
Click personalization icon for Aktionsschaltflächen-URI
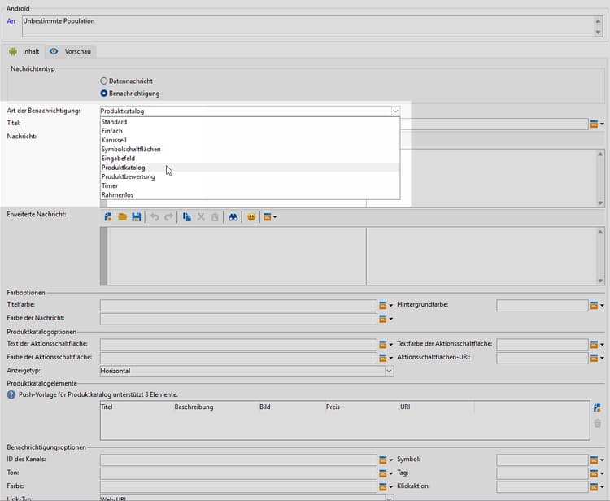[x=597, y=358]
